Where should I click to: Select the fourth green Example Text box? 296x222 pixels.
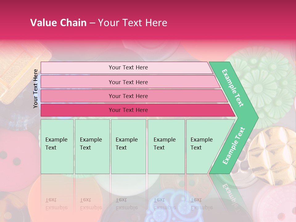[166, 146]
